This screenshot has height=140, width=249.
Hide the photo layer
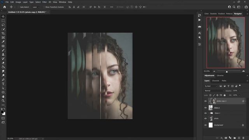pos(205,118)
